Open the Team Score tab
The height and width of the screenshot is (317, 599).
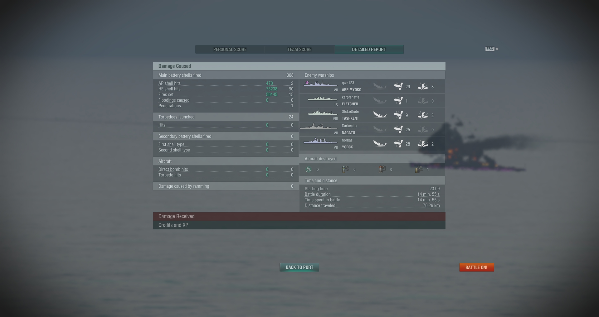299,50
